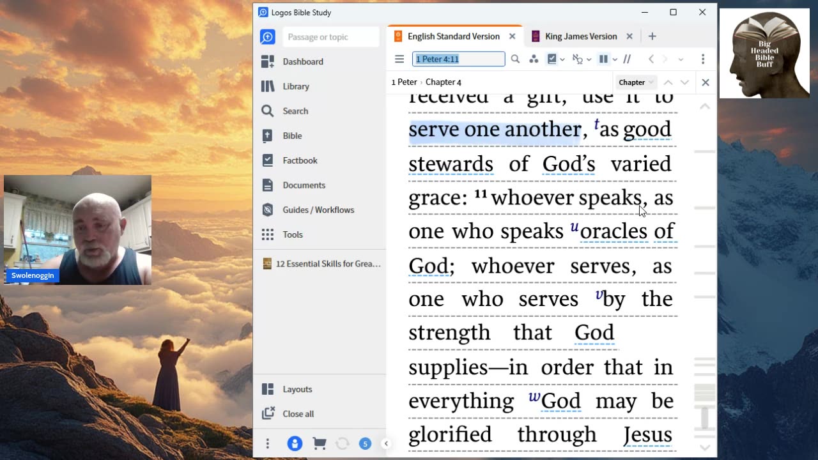Image resolution: width=818 pixels, height=460 pixels.
Task: Close the King James Version tab
Action: coord(629,36)
